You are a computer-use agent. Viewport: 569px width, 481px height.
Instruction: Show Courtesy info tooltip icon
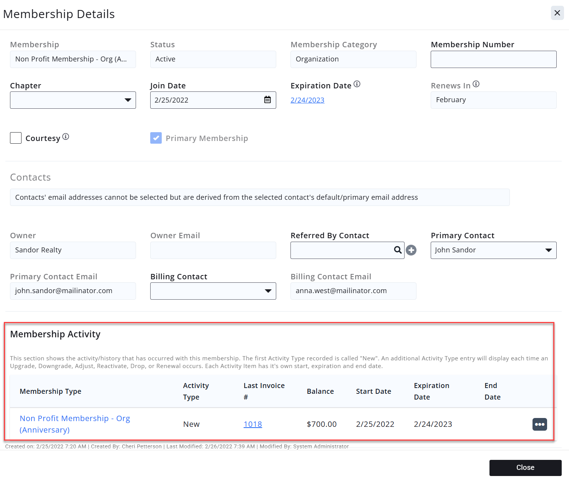[66, 137]
